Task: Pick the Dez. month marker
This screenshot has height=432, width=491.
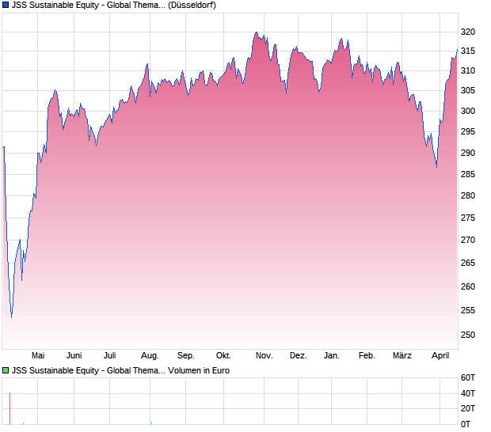Action: coord(298,355)
